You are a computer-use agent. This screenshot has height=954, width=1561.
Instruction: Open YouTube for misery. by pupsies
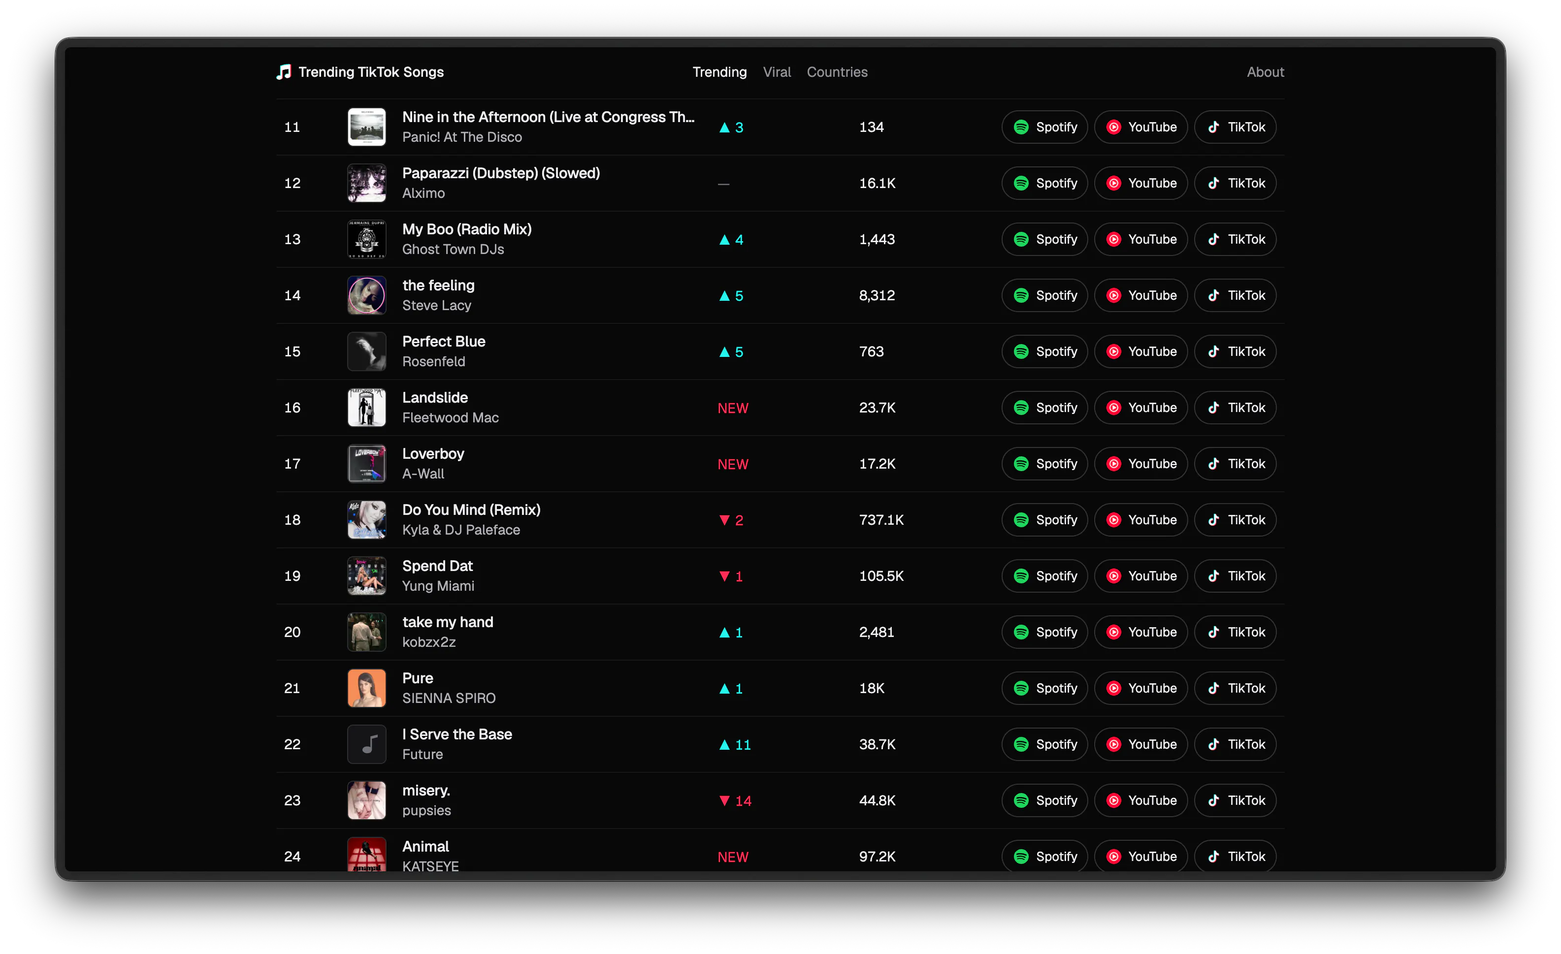point(1140,801)
